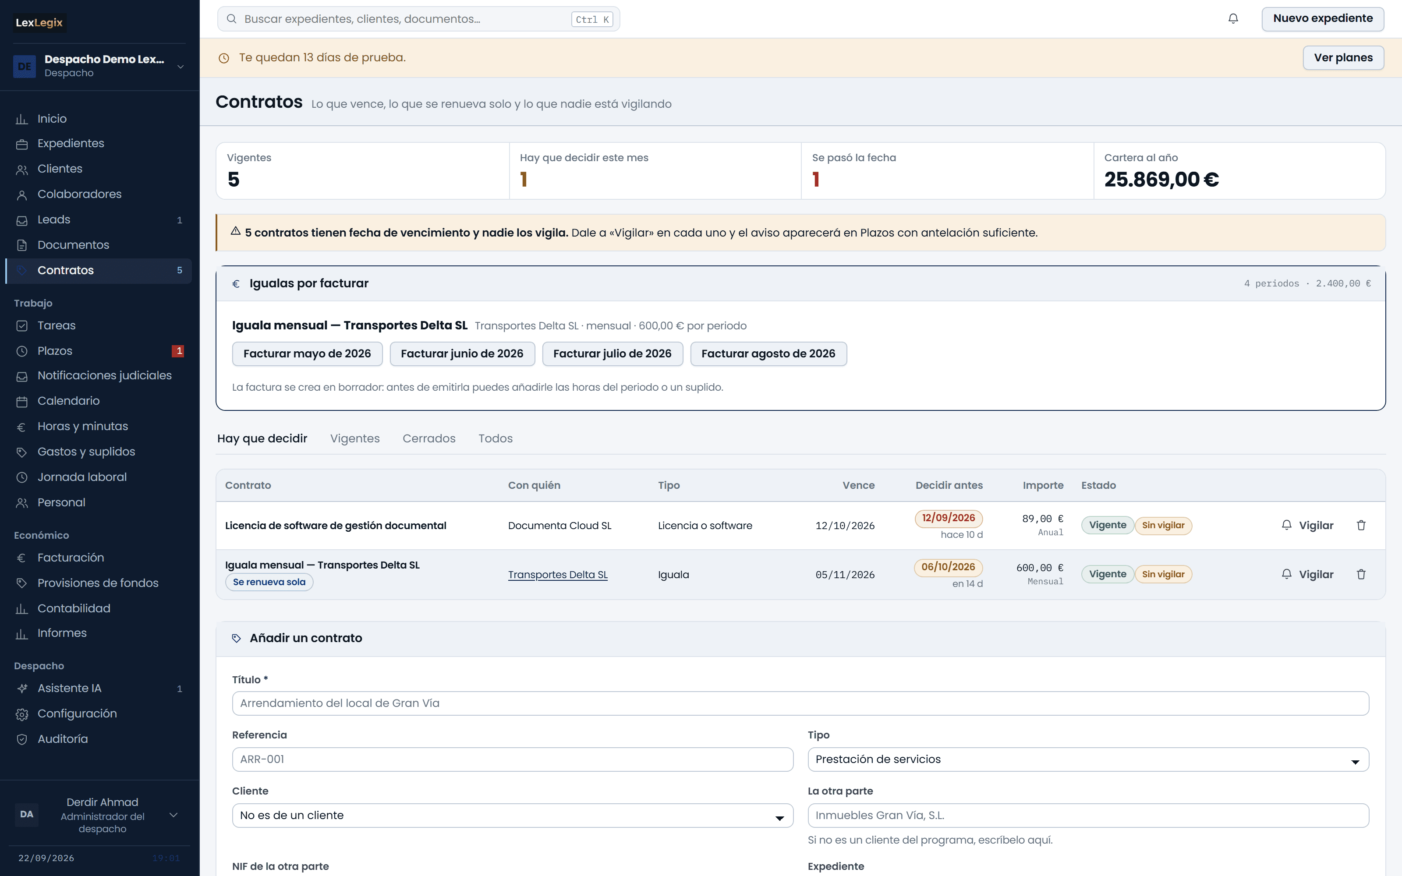Open Transportes Delta SL client link

click(557, 575)
